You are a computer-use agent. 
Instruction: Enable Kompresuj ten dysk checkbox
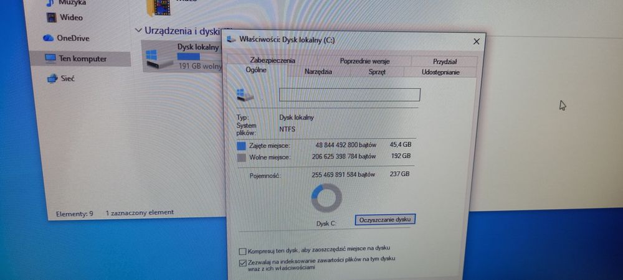click(x=242, y=251)
